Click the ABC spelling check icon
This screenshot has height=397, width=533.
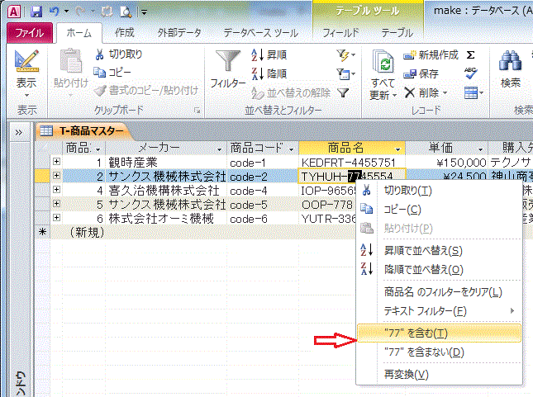tap(470, 73)
